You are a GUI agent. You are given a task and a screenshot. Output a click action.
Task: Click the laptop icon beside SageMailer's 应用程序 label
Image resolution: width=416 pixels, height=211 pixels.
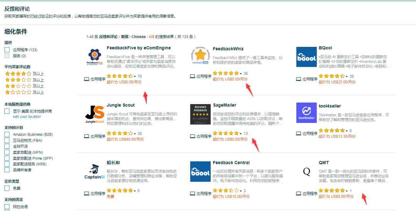tap(193, 136)
